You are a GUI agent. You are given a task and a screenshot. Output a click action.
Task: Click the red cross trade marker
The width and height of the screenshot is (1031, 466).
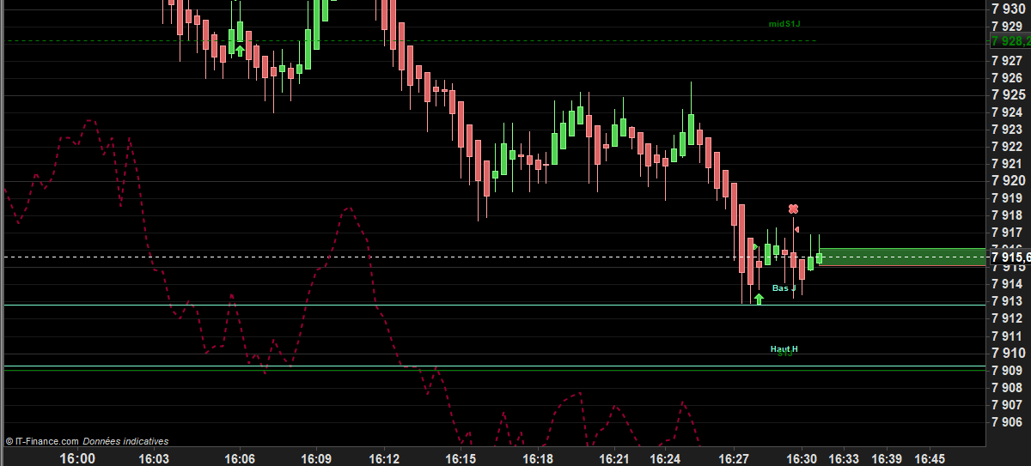(x=794, y=209)
